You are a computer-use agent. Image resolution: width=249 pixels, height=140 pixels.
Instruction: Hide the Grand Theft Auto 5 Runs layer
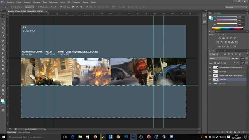[210, 75]
